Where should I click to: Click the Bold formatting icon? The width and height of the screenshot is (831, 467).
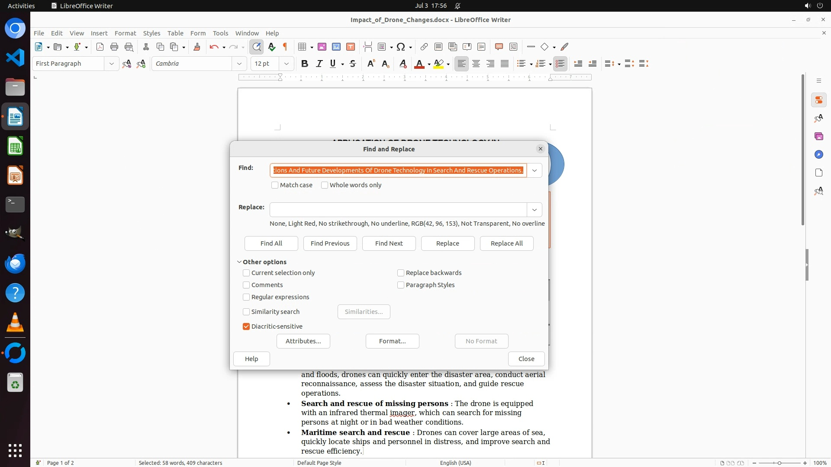[305, 64]
